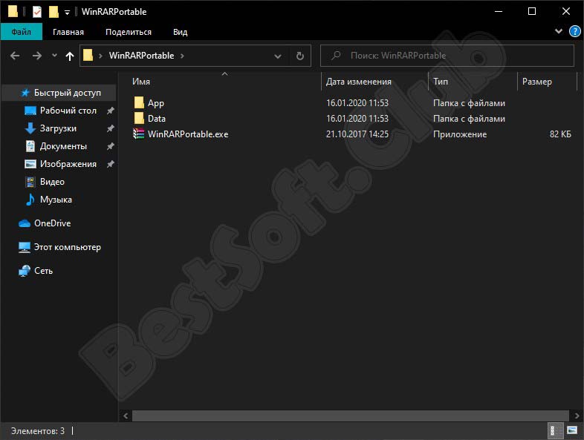
Task: Expand the ribbon with the chevron
Action: tap(558, 31)
